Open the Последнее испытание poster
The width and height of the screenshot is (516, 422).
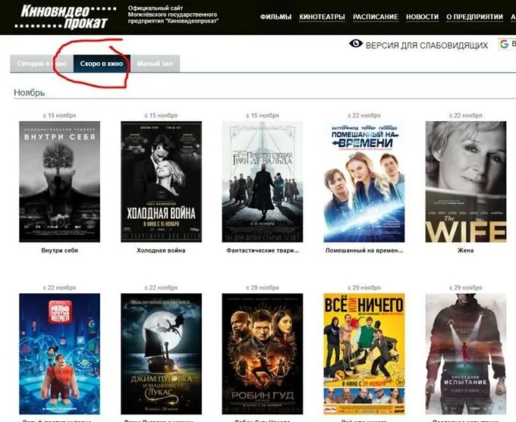[x=466, y=354]
